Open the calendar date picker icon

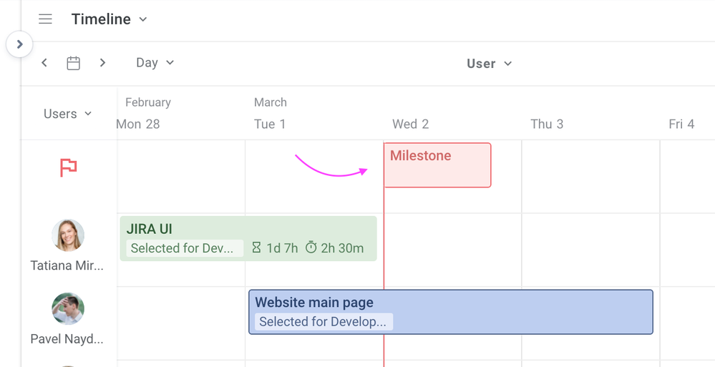tap(74, 63)
